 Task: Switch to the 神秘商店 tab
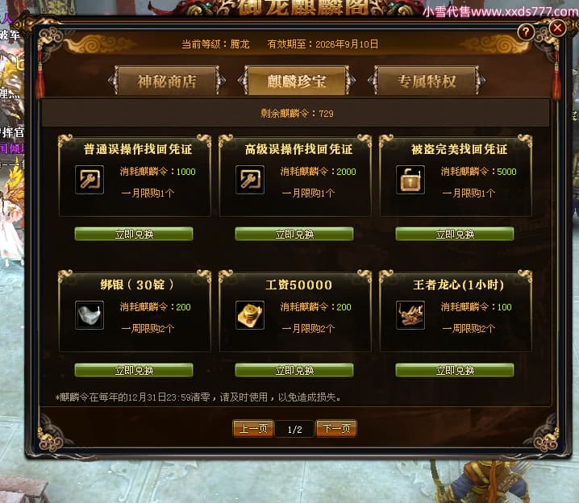point(167,81)
